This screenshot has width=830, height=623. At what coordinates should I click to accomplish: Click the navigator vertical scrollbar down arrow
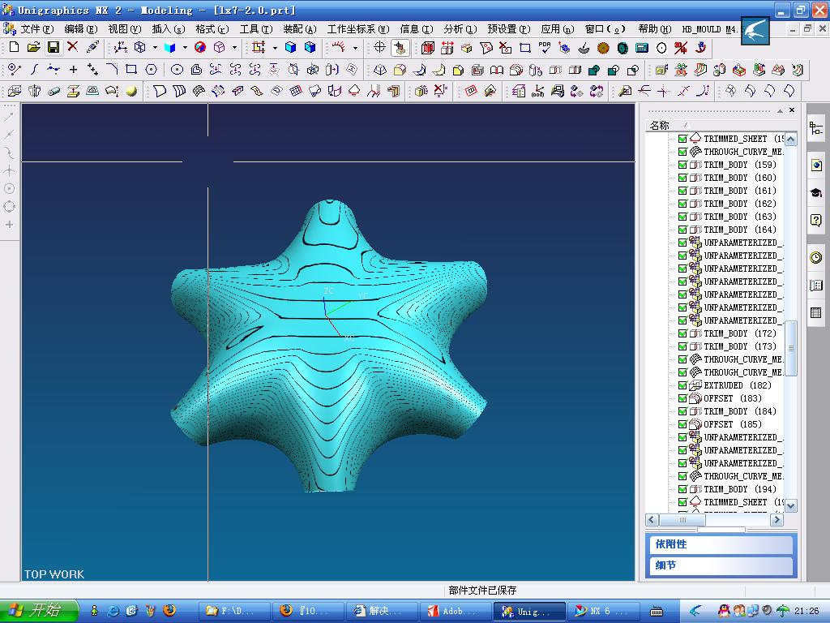coord(791,506)
